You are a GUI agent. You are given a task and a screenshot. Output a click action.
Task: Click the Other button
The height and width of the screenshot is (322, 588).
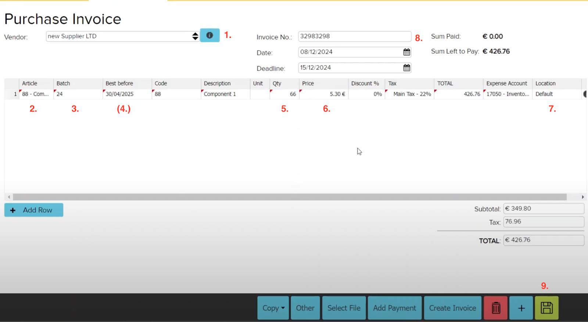point(305,308)
